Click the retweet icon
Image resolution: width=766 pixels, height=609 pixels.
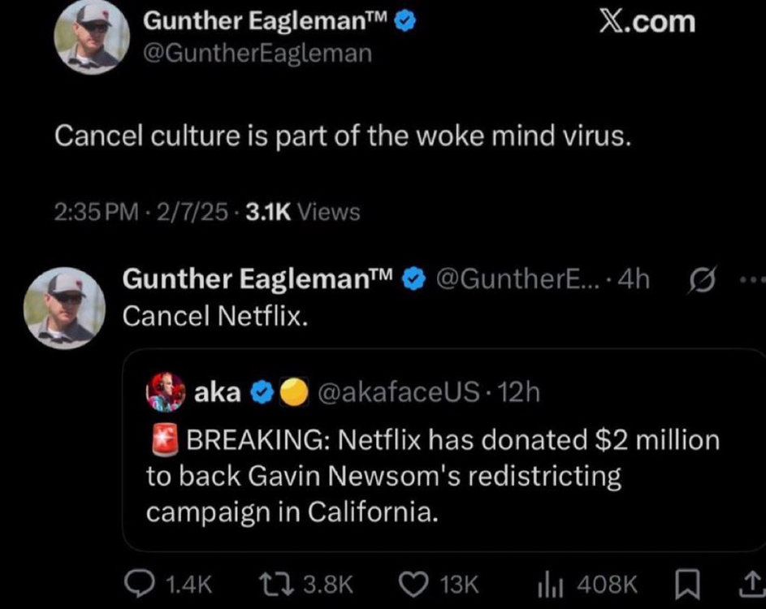point(270,583)
